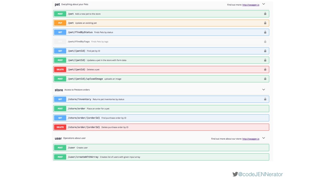Click the lock icon on /store/inventory row
Screen dimensions: 325x182
(x=265, y=99)
